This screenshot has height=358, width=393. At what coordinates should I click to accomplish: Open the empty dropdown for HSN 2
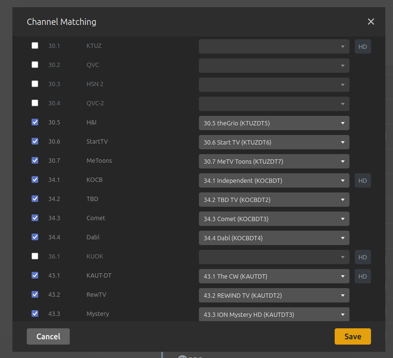(x=274, y=85)
